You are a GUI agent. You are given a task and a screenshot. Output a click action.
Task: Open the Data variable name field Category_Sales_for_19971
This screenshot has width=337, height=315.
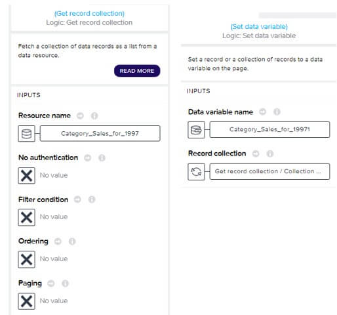click(269, 129)
